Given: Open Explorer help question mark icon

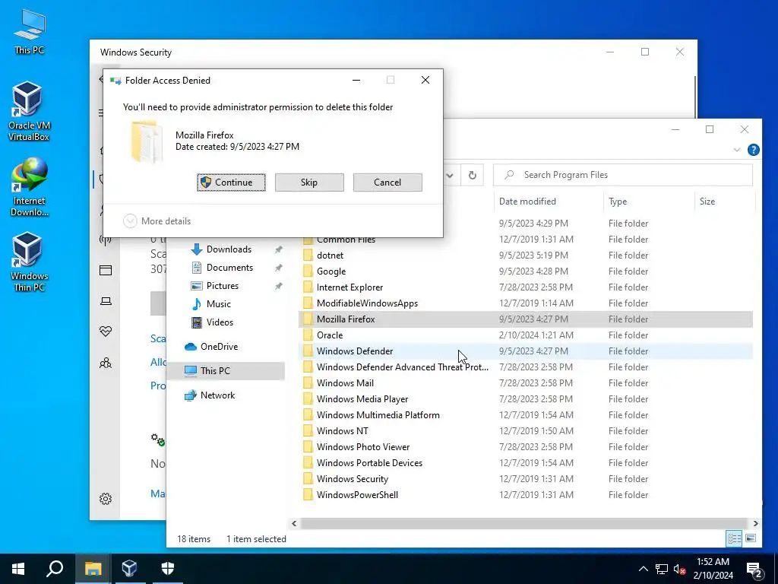Looking at the screenshot, I should [753, 150].
